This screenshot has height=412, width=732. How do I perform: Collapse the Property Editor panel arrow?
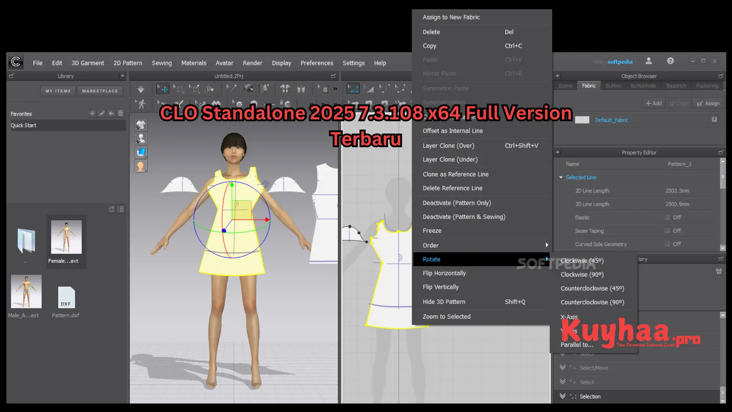click(x=557, y=152)
